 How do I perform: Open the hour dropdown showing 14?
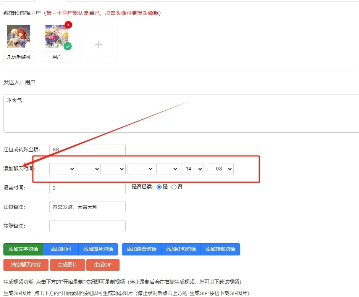tap(192, 169)
